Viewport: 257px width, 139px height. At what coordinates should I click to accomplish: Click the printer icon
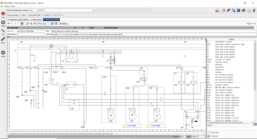point(223,11)
